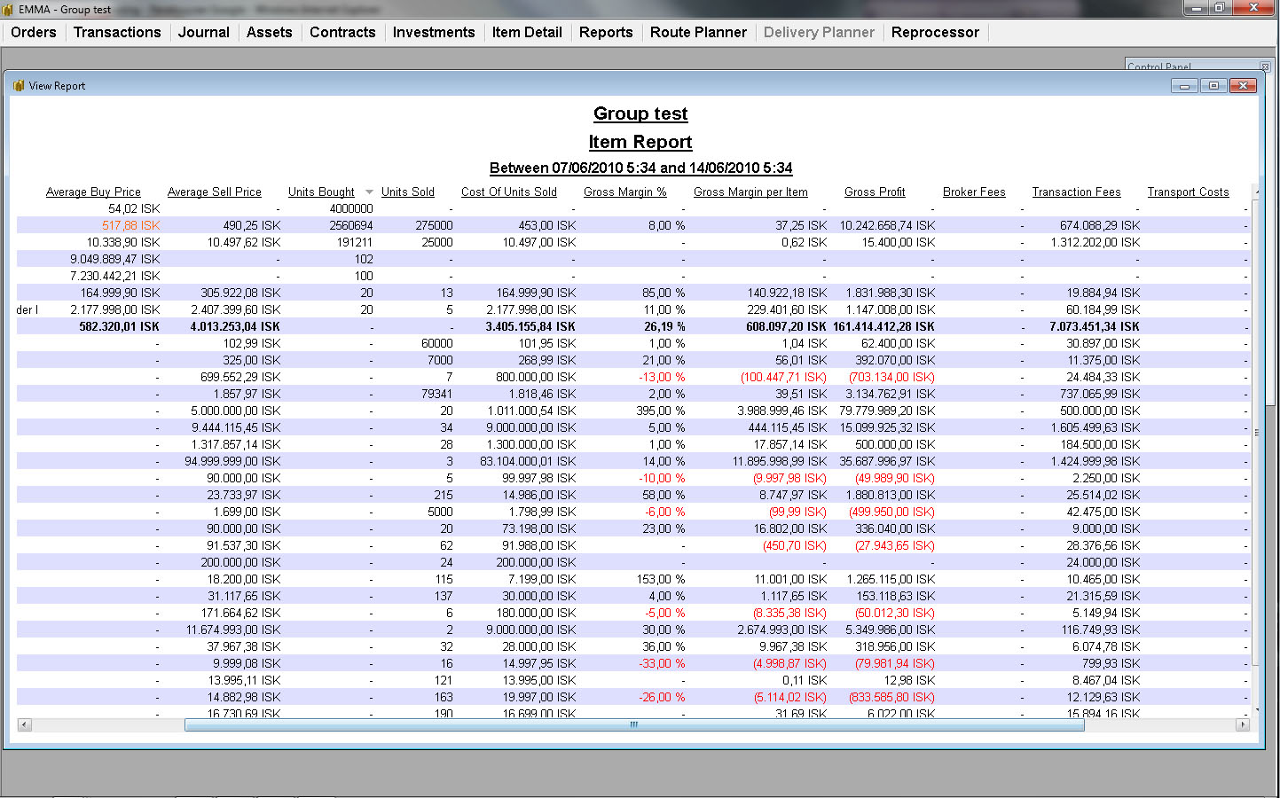Select the 11.674.993,00 ISK sell price cell

click(x=233, y=630)
